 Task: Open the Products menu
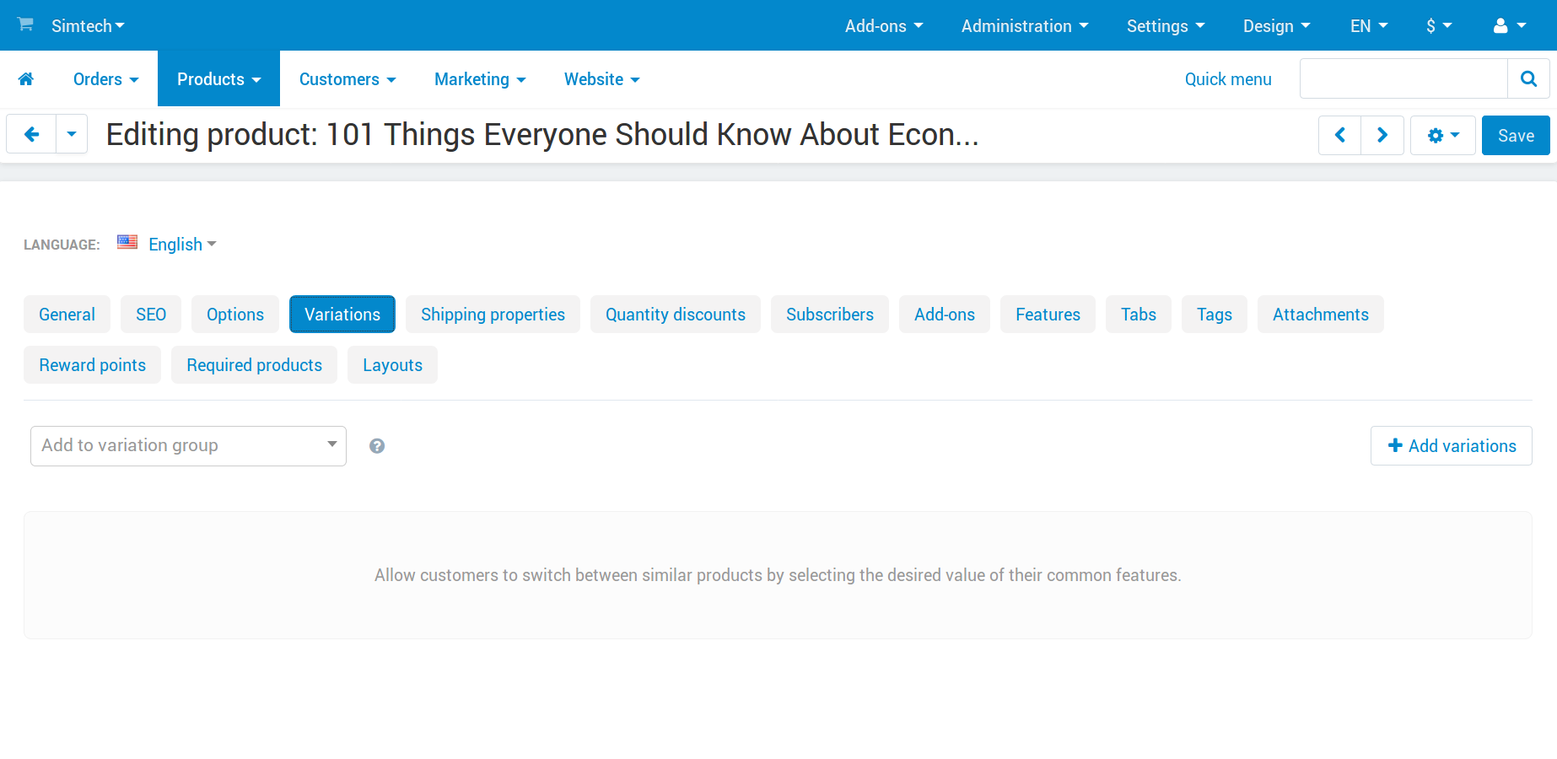218,79
